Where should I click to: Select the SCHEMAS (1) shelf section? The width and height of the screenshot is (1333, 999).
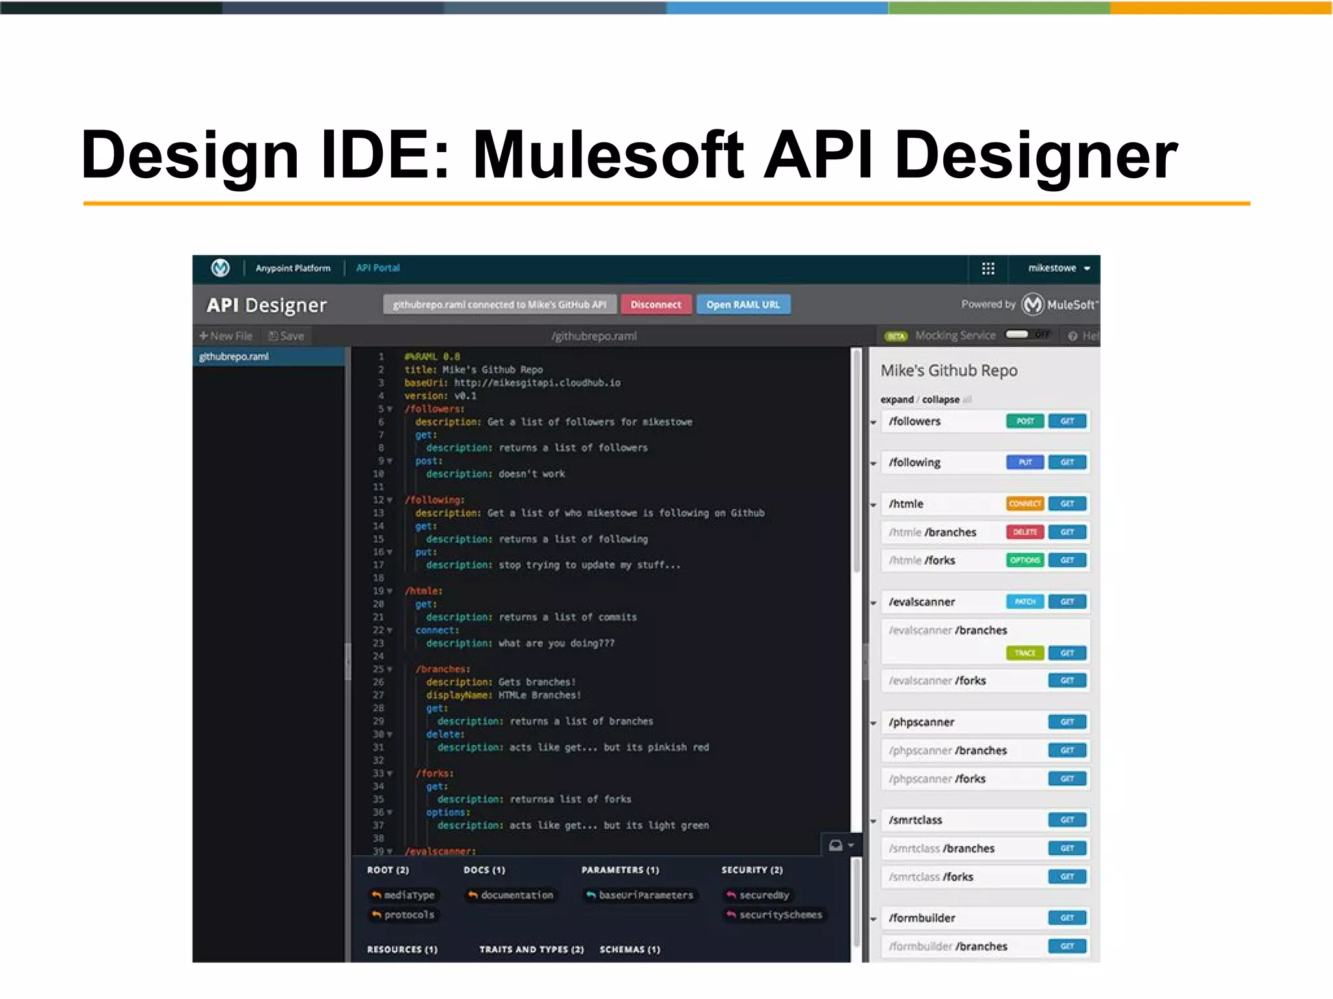point(630,950)
